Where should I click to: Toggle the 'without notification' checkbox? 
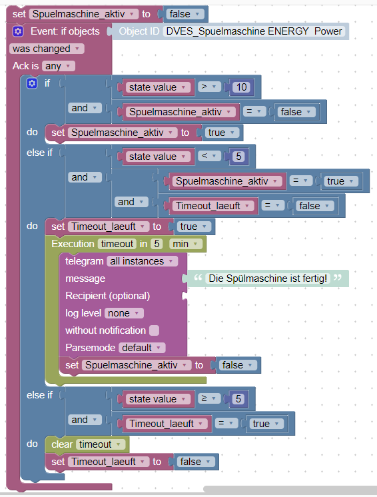[154, 330]
